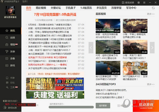Screen dimensions: 159x112
Task: Open news item 6月排名：百突爆冷成神车
Action: [50, 25]
